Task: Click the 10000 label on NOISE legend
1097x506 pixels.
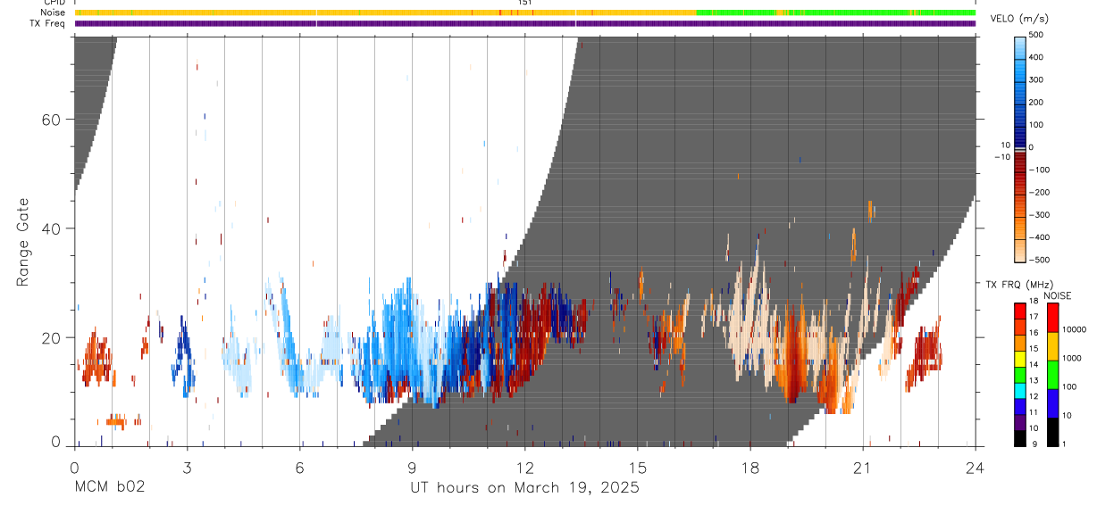Action: pyautogui.click(x=1074, y=329)
